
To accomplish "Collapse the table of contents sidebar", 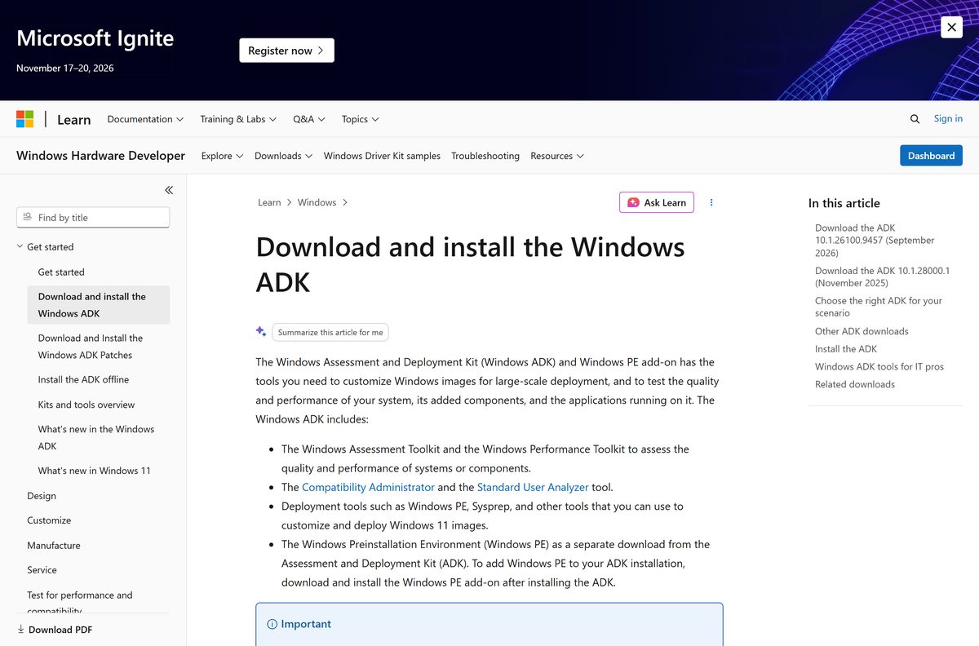I will 169,190.
